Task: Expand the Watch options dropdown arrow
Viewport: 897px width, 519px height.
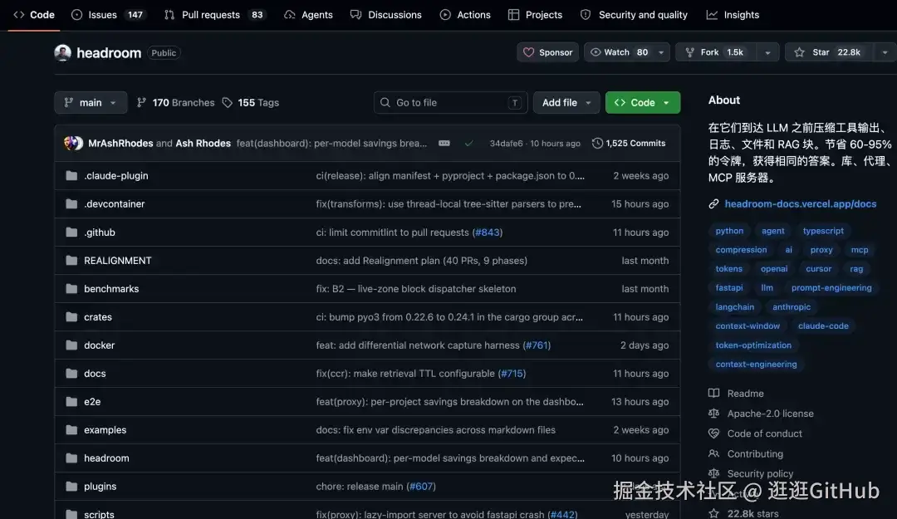Action: point(661,52)
